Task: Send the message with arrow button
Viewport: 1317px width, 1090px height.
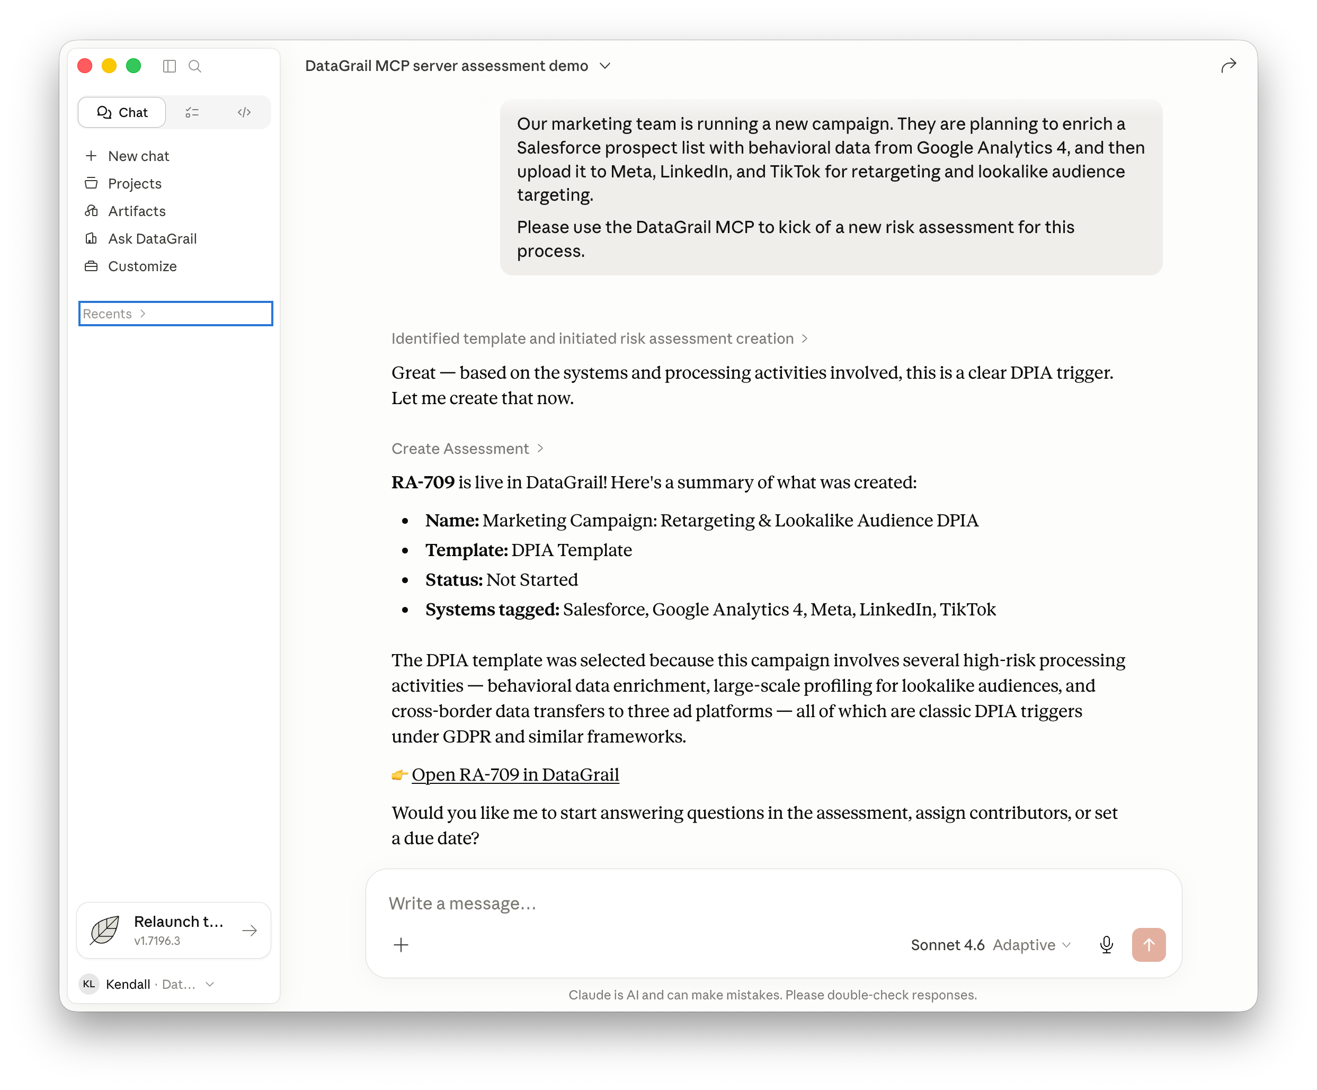Action: coord(1149,945)
